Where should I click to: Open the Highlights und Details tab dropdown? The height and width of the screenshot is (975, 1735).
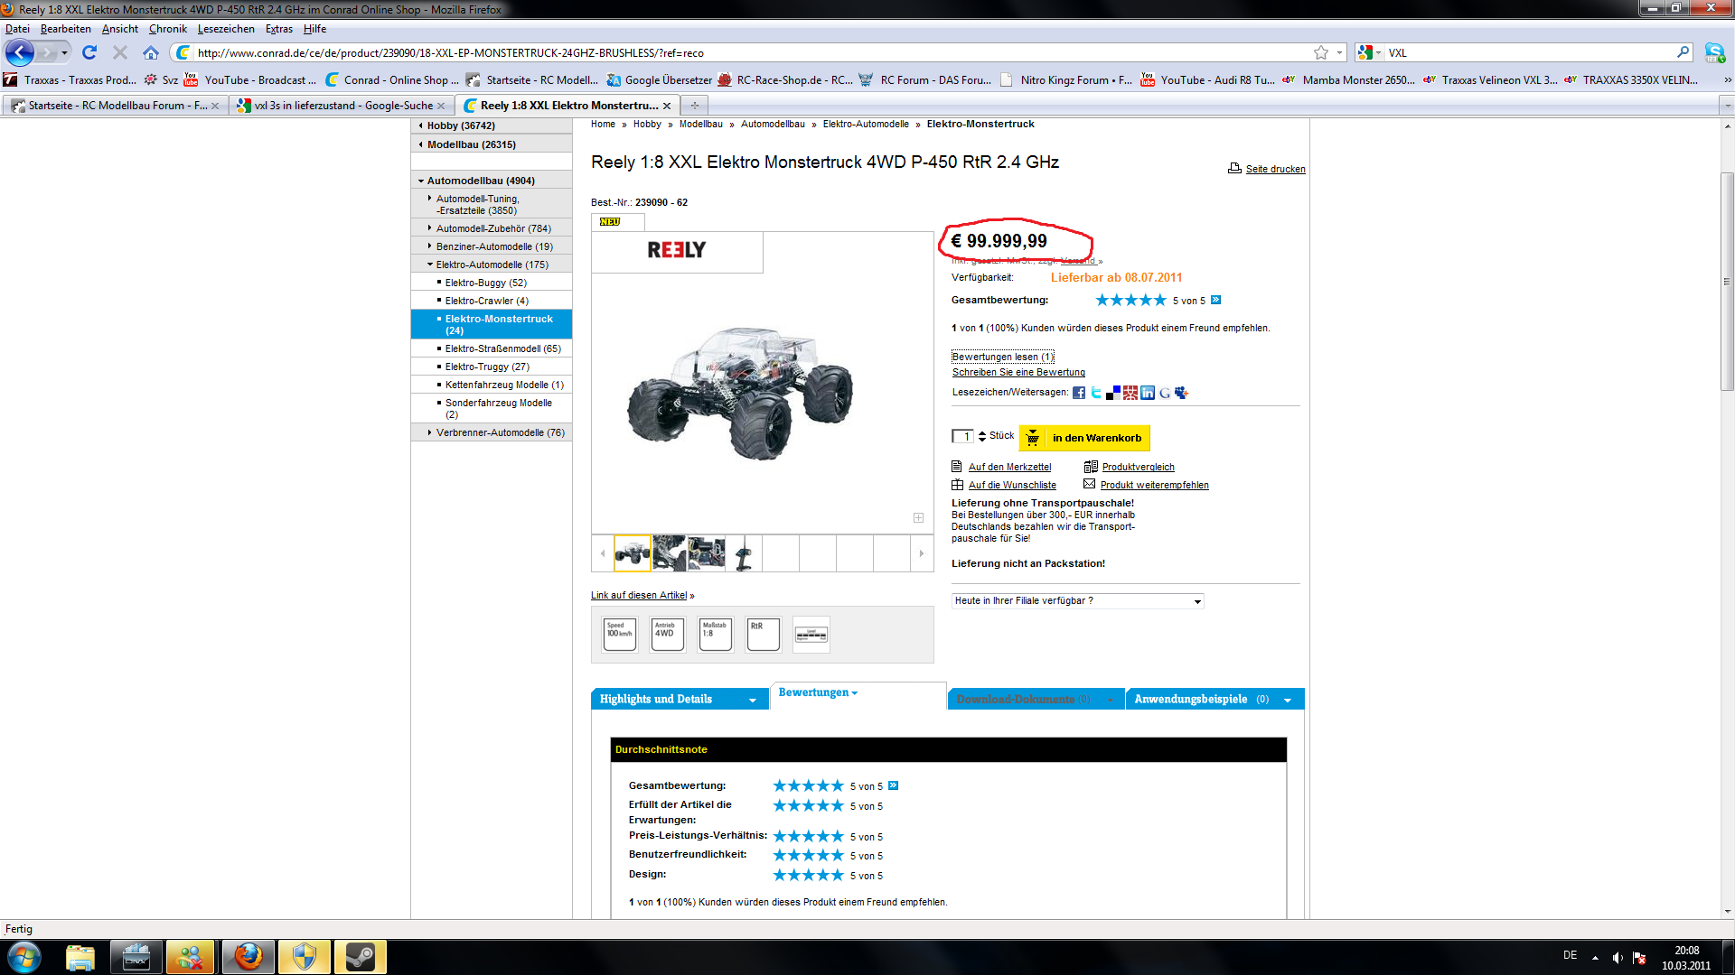[x=752, y=700]
